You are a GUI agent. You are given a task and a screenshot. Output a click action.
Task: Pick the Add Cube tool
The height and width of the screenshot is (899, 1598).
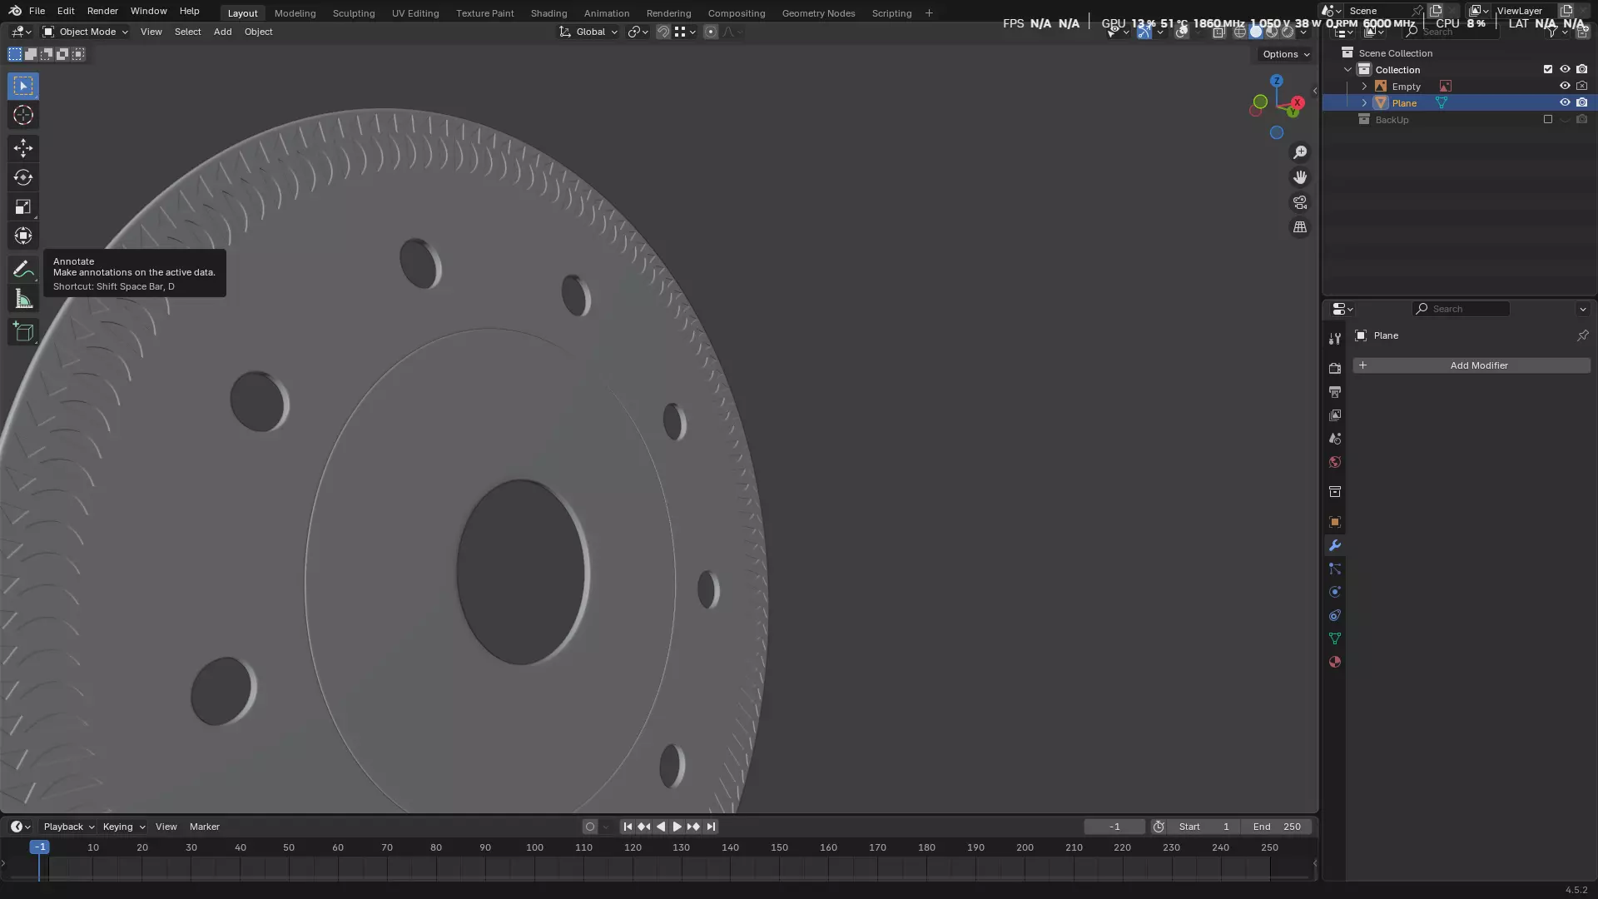coord(23,332)
